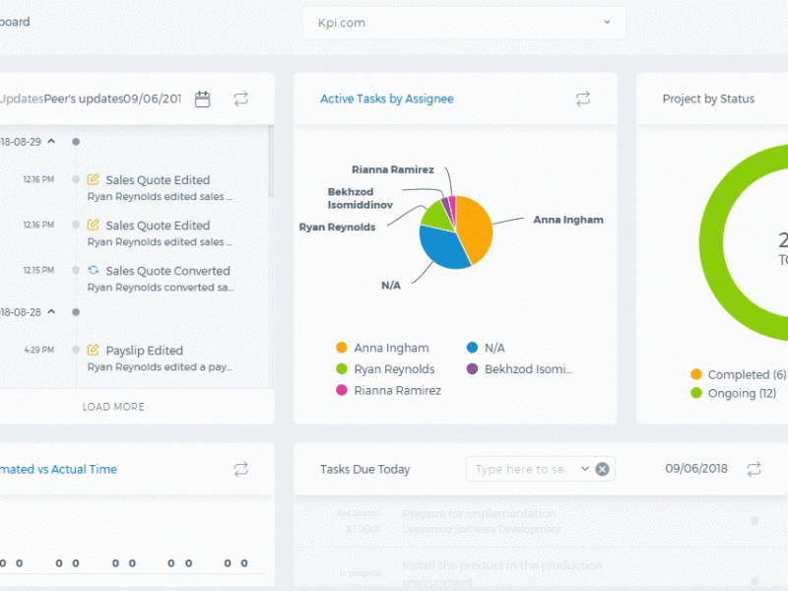The width and height of the screenshot is (788, 591).
Task: Clear the Tasks Due Today search field
Action: click(602, 469)
